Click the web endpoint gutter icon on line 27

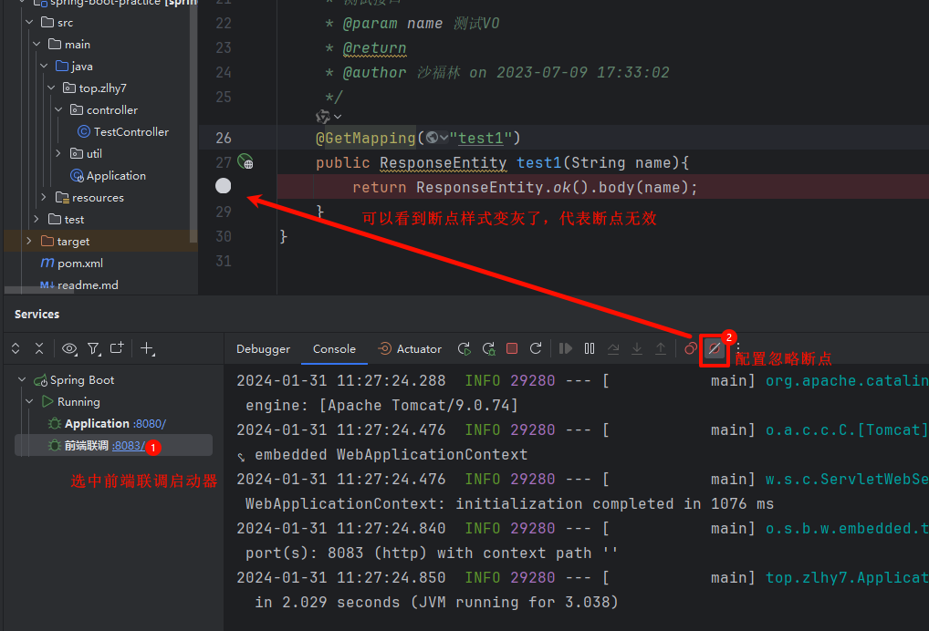point(245,162)
